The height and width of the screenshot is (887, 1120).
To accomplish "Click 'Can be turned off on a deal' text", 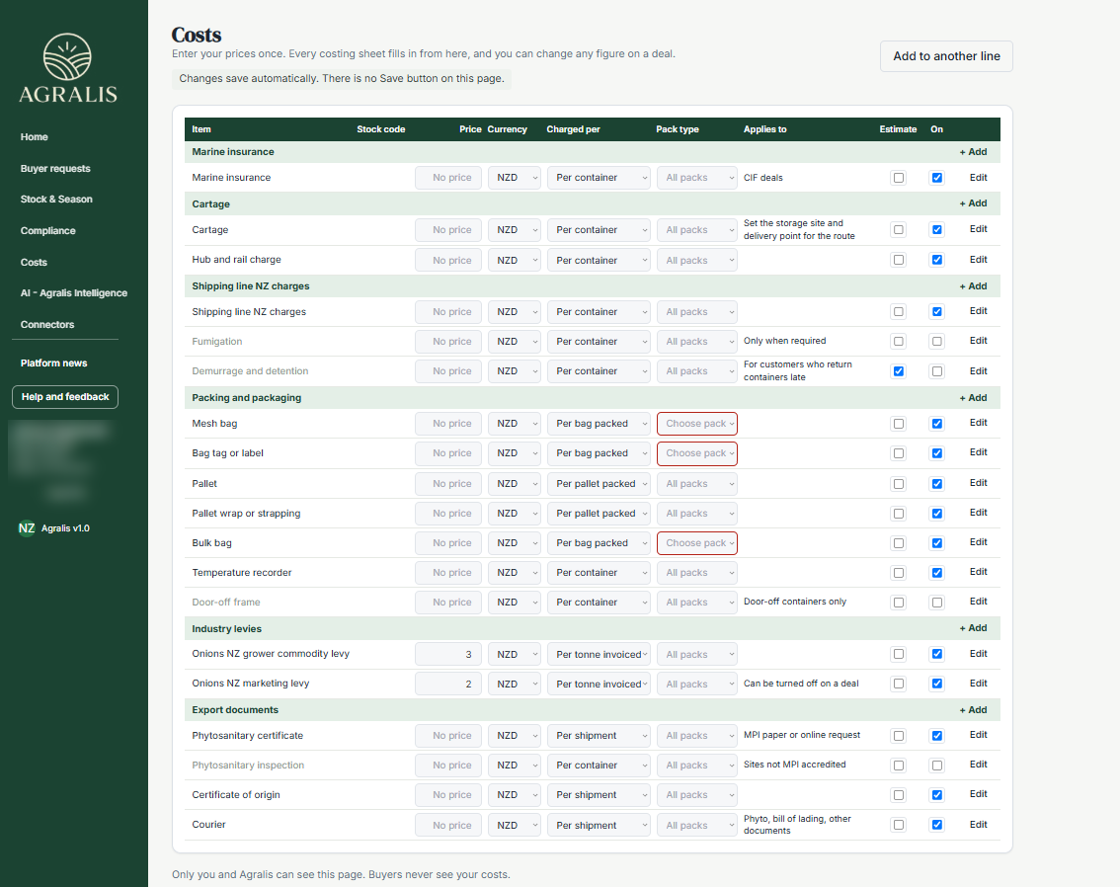I will [801, 684].
